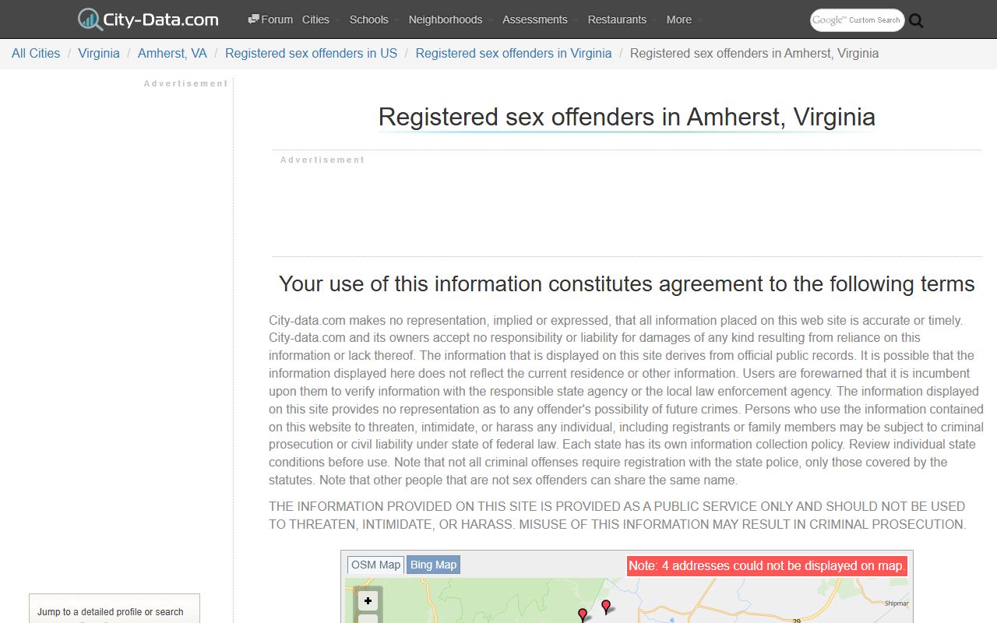The image size is (997, 623).
Task: Click 'Your use of this information' heading
Action: pos(627,283)
